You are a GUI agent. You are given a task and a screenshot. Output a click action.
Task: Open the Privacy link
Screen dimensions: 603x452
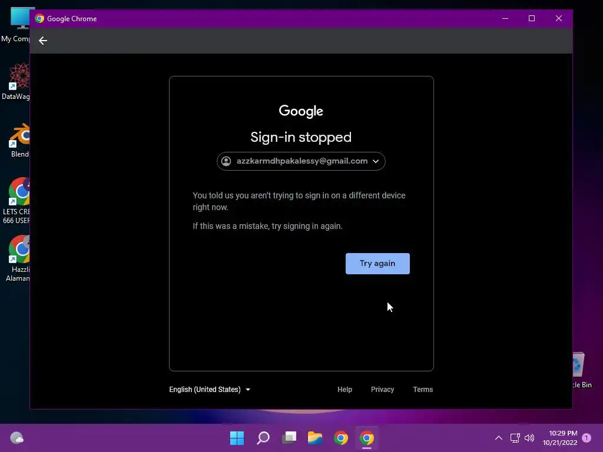pos(382,390)
